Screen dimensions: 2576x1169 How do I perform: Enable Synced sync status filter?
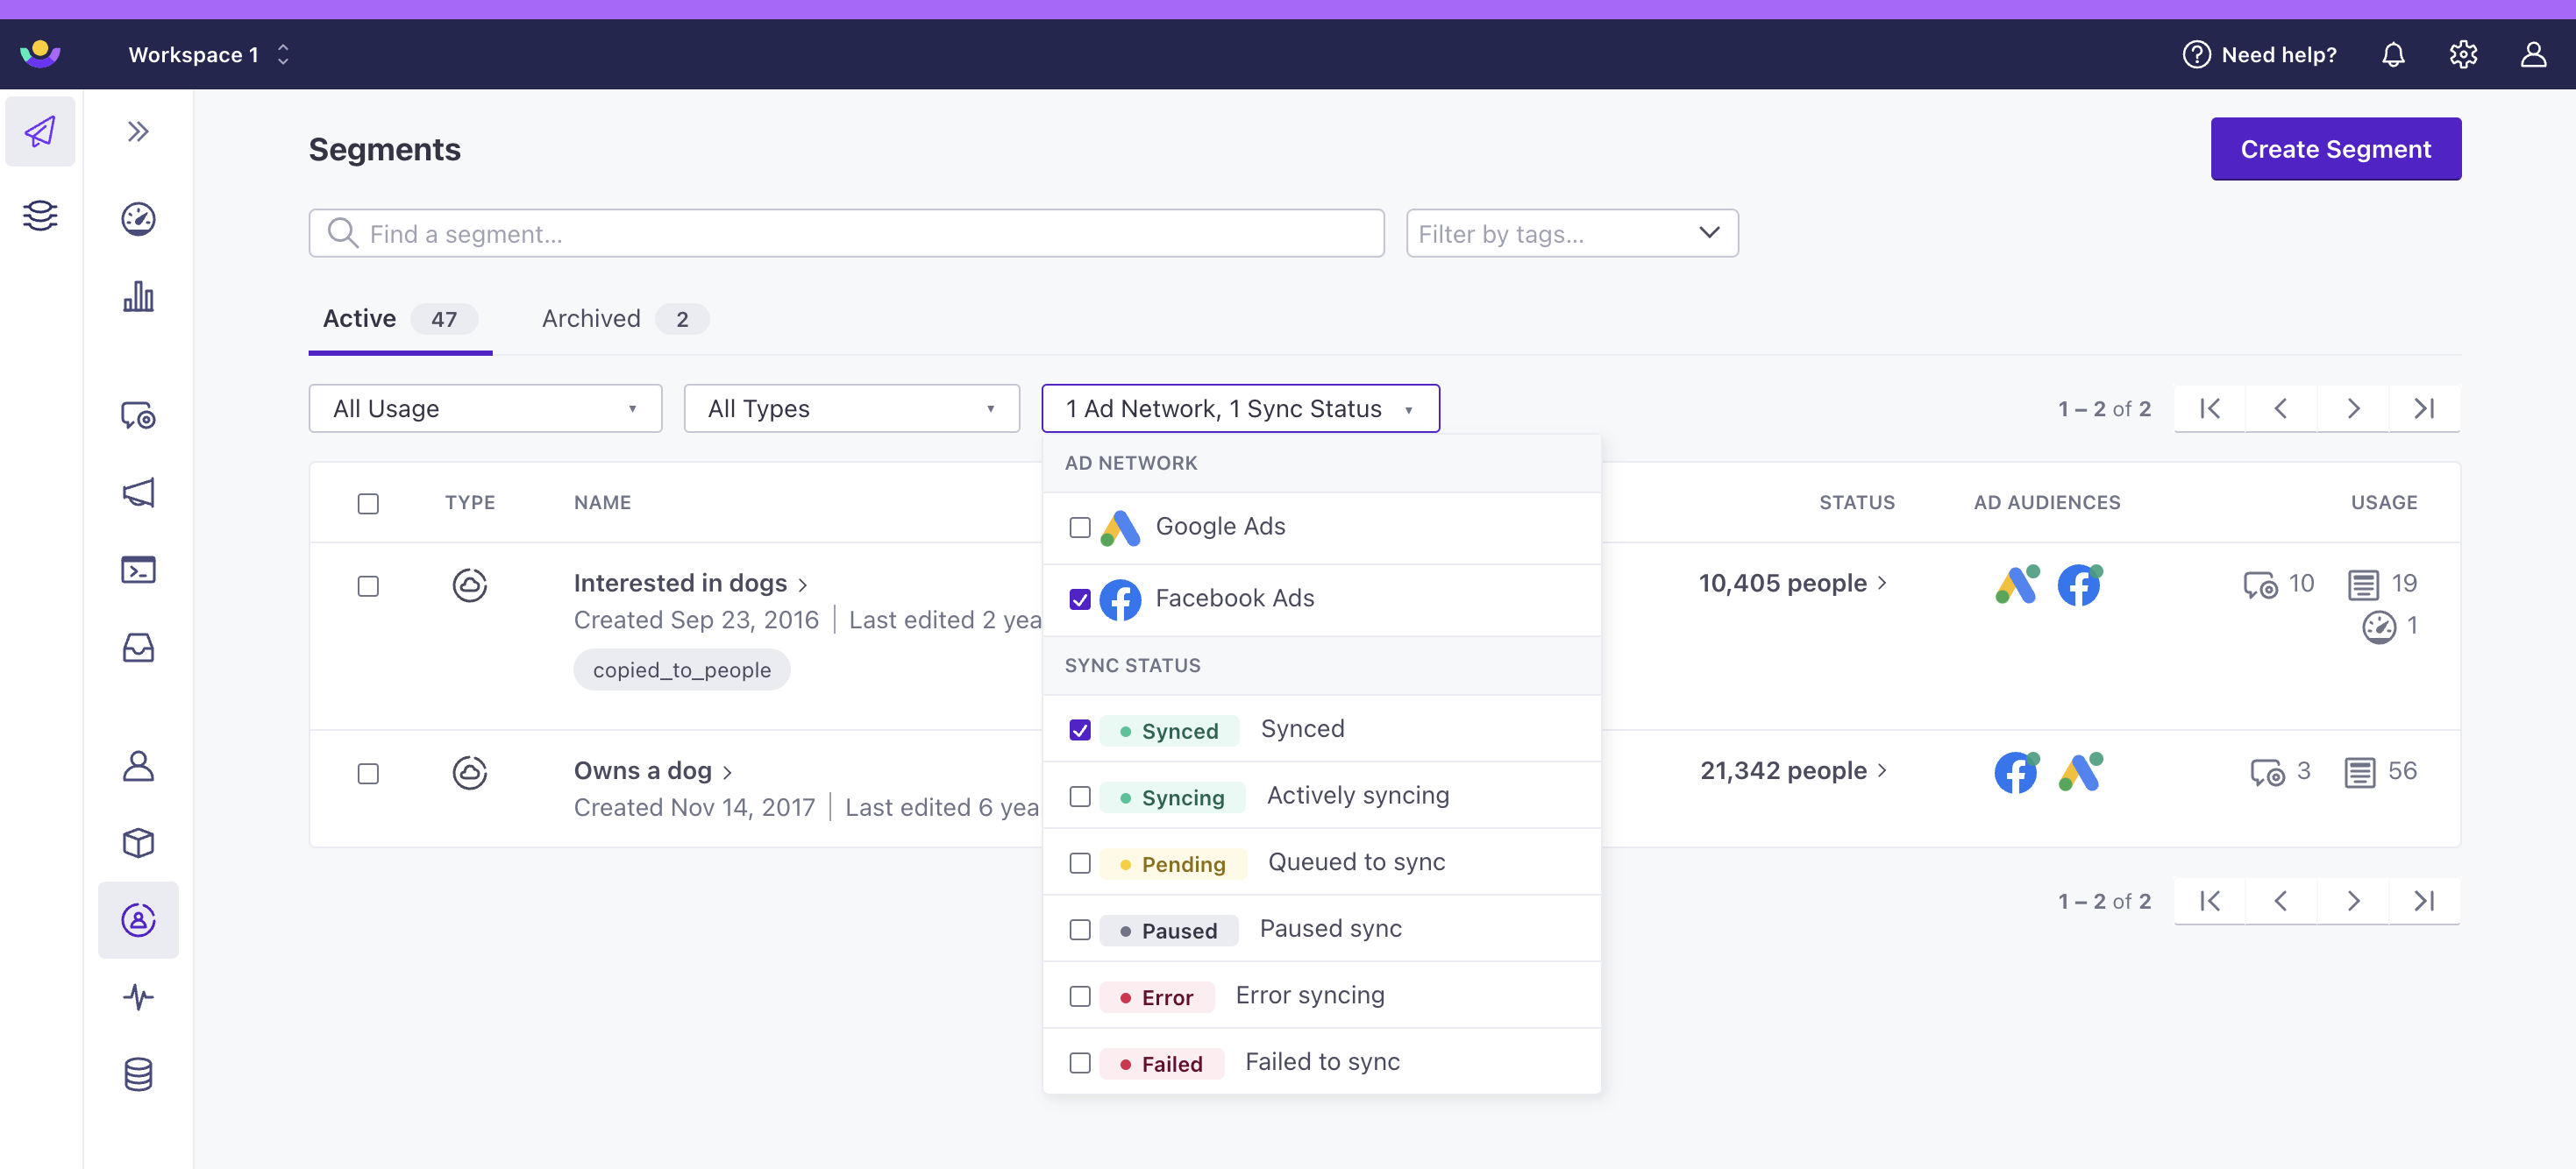(x=1079, y=729)
